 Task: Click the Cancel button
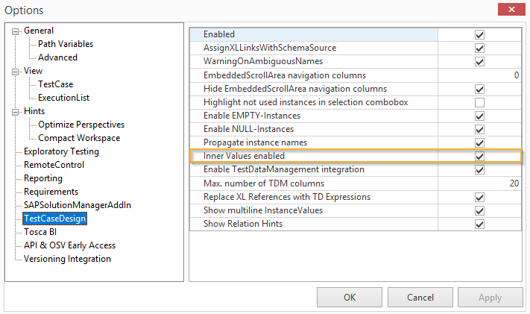(x=420, y=297)
